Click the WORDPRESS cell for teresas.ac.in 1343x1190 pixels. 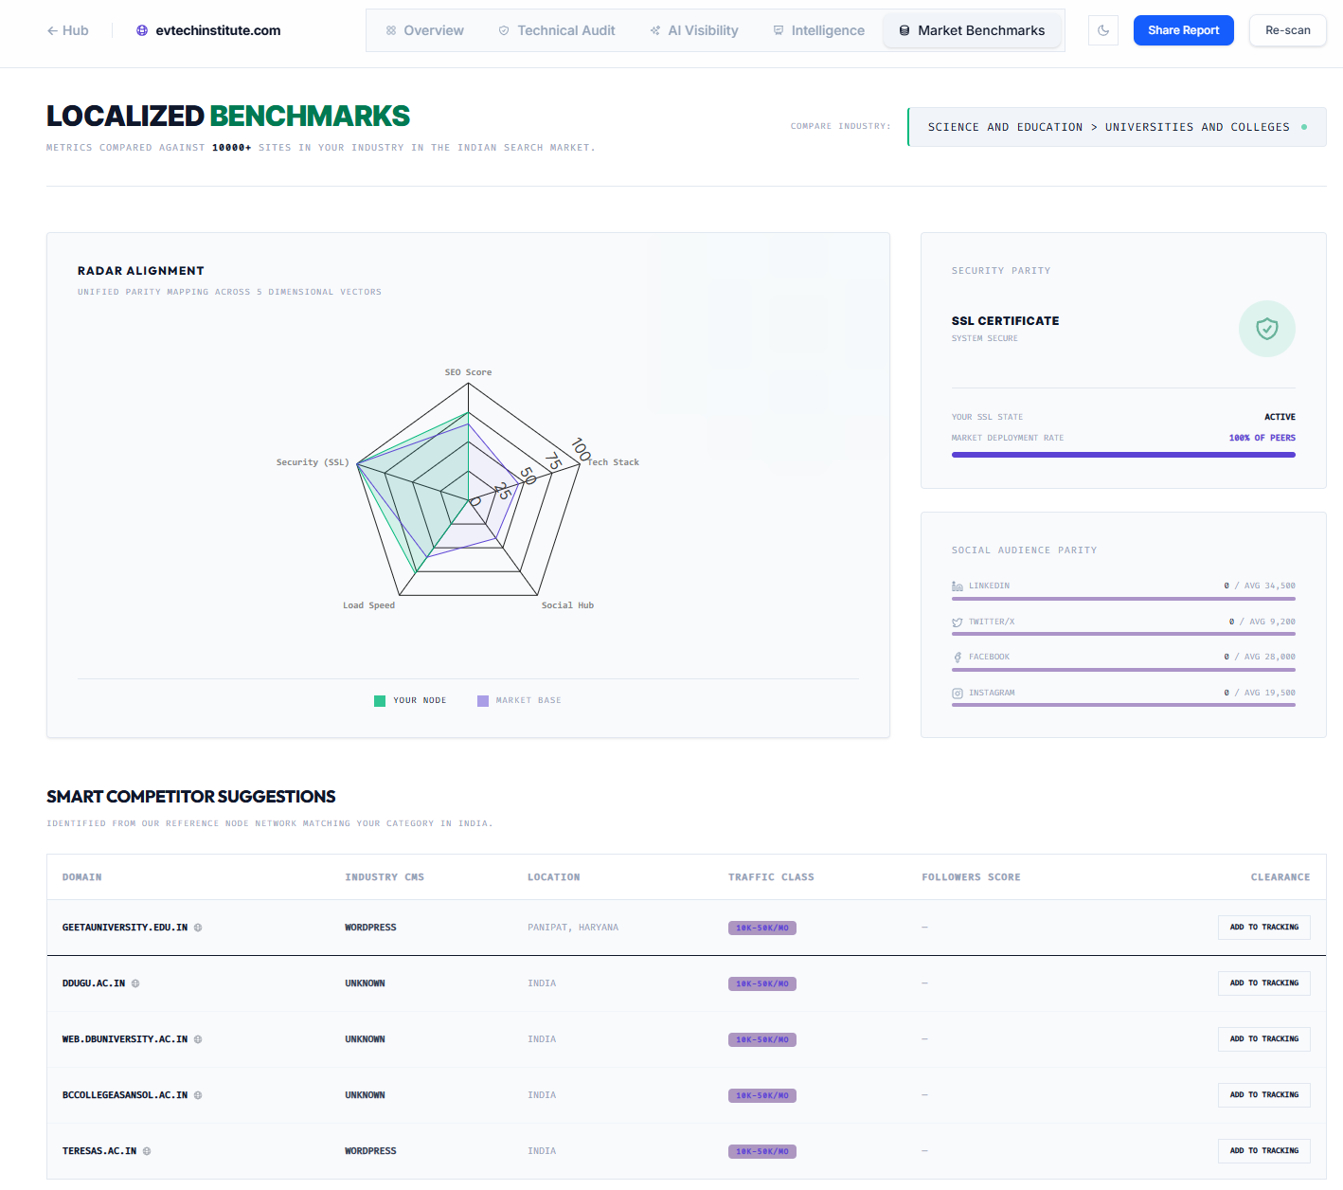pyautogui.click(x=370, y=1151)
